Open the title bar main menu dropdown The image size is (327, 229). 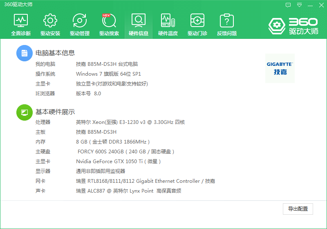(x=300, y=5)
